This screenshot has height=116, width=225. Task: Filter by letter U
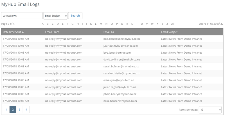(x=142, y=24)
